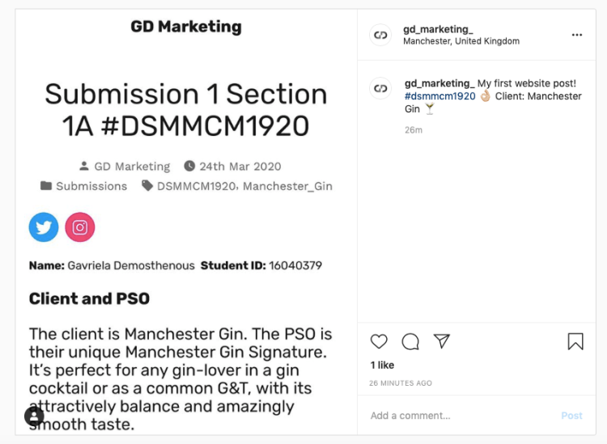Click the "26 MINUTES AGO" timestamp
This screenshot has height=444, width=607.
pos(401,383)
